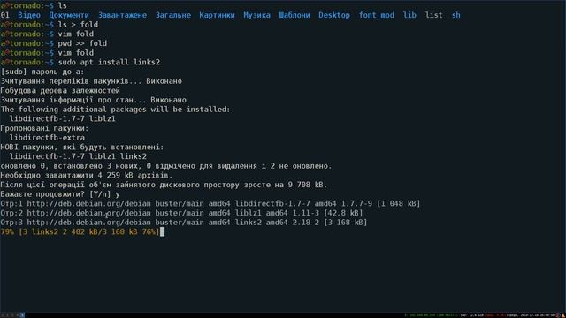Click the '[3 168 kB]' size on Отр:3 line
566x318 pixels.
(346, 223)
